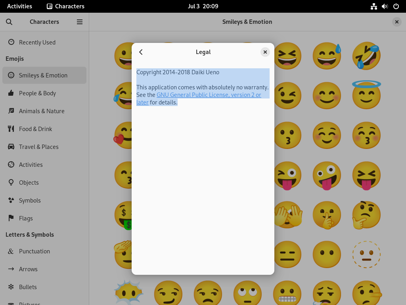Pick the dotted line face emoji
This screenshot has height=305, width=406.
click(366, 255)
